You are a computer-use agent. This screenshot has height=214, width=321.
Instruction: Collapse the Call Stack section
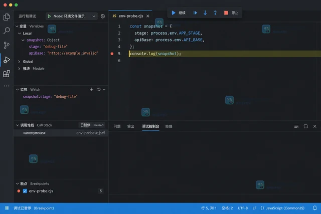18,125
